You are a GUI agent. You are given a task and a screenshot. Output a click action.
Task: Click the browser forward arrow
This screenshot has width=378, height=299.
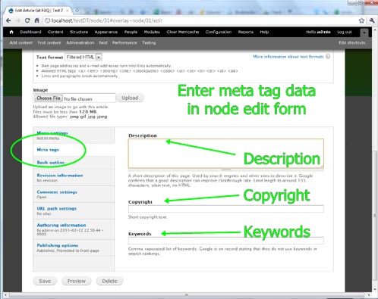(17, 20)
